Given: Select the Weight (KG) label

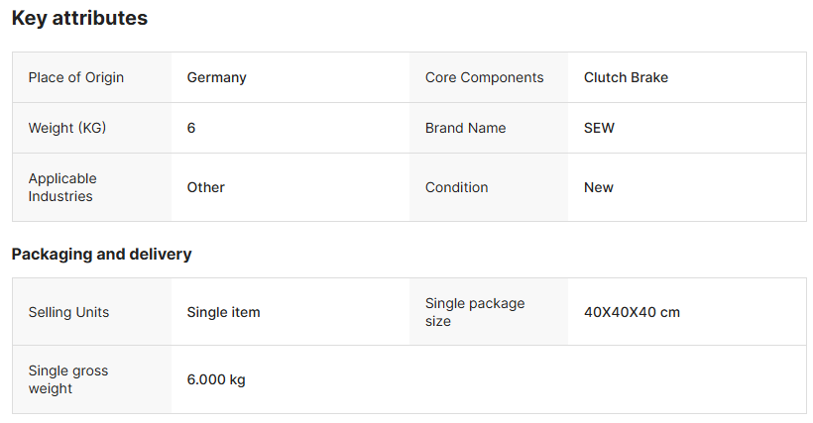Looking at the screenshot, I should tap(65, 128).
